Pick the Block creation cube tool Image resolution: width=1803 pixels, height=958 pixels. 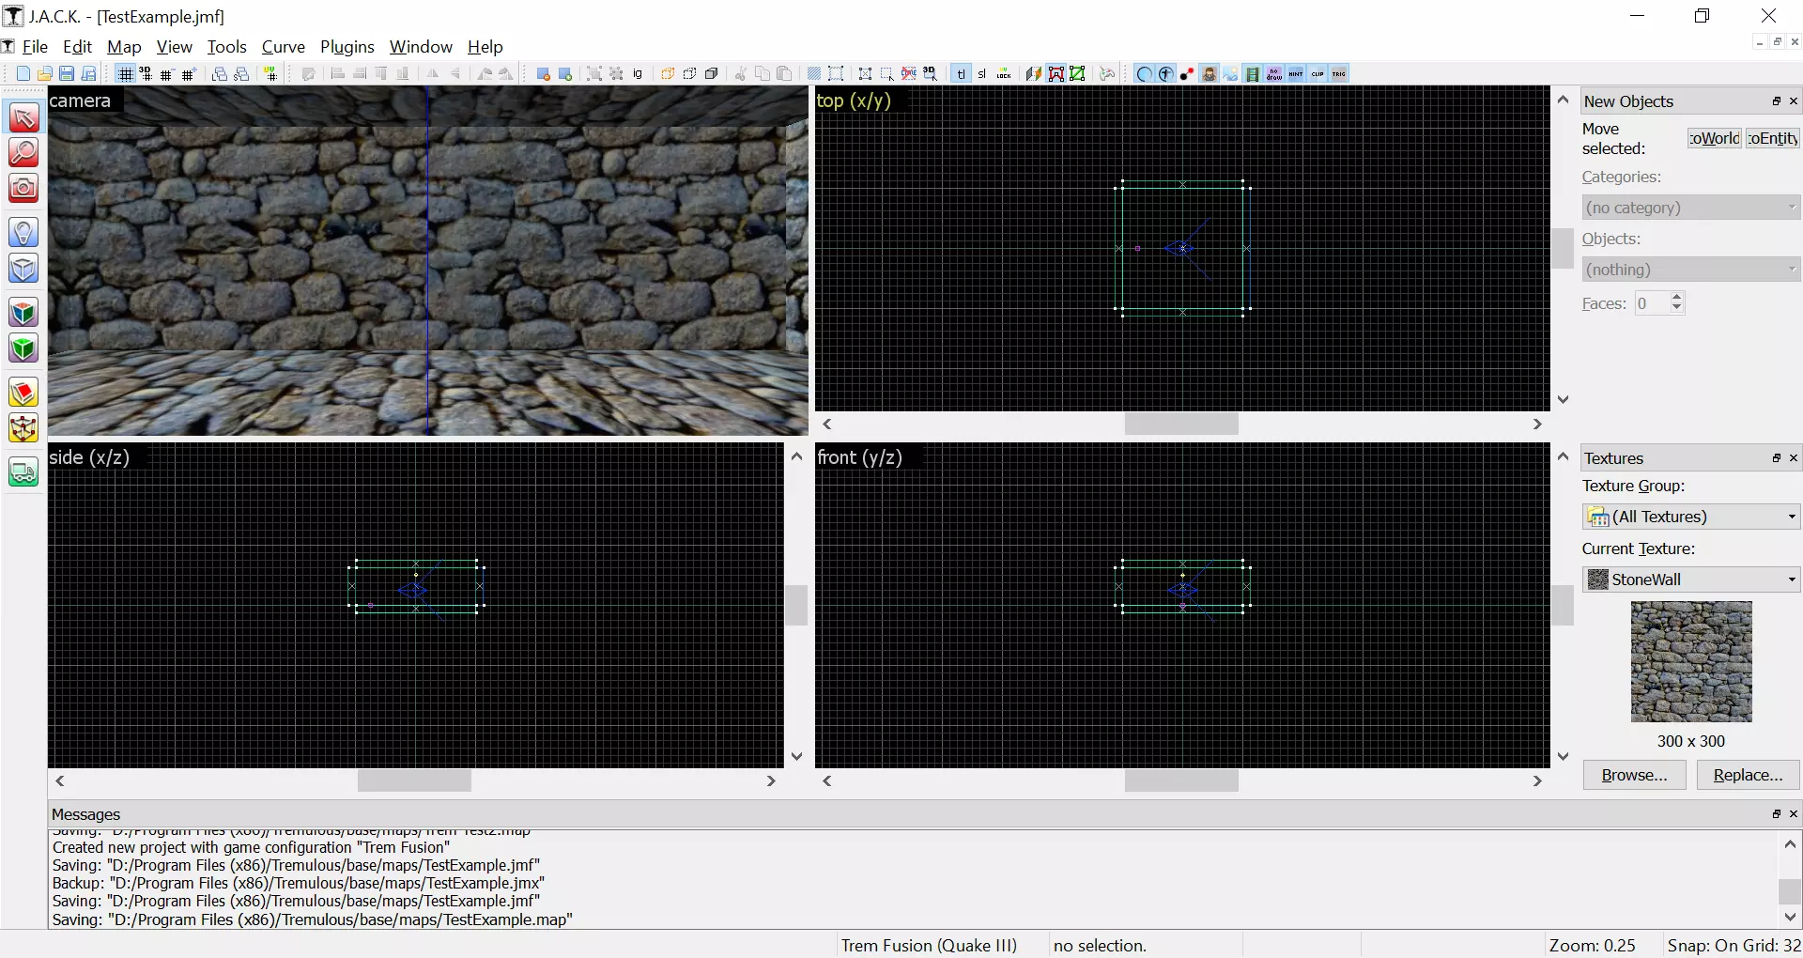(23, 269)
